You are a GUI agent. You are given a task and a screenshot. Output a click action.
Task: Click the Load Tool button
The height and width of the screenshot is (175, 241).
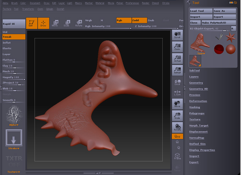tap(201, 11)
